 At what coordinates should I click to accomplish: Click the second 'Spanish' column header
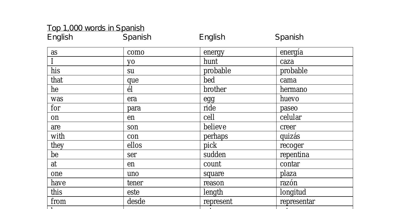pyautogui.click(x=289, y=37)
